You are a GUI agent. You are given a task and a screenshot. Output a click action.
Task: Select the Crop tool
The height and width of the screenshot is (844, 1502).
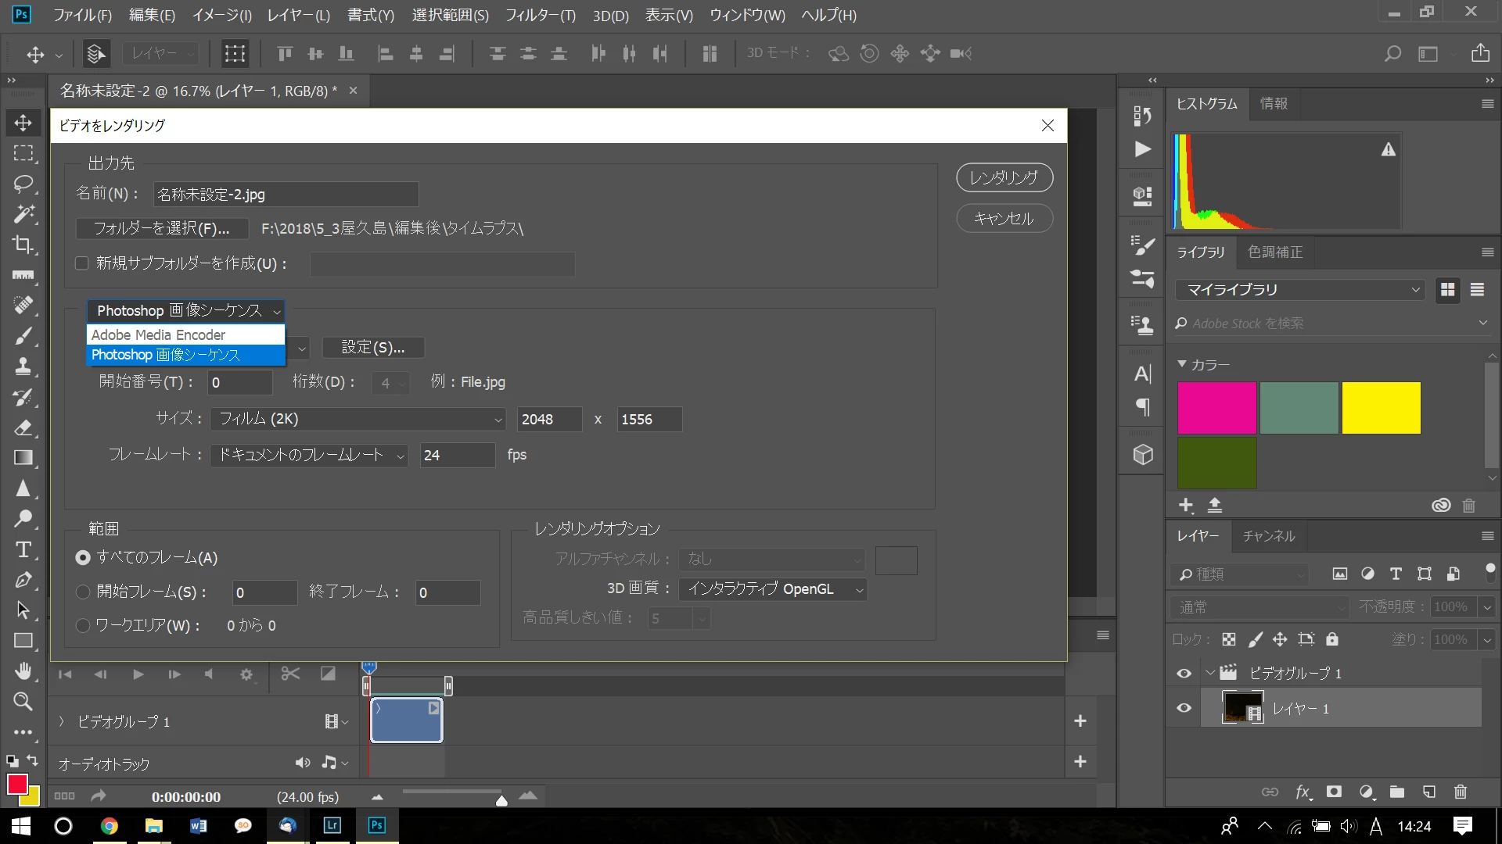[23, 245]
